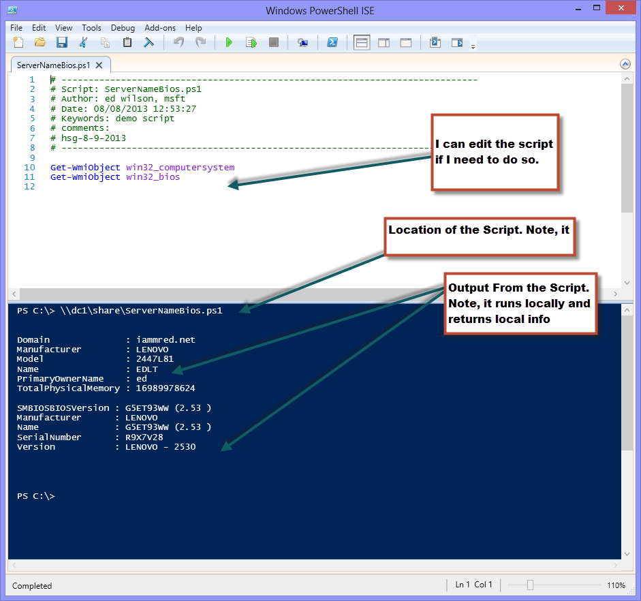Open New Remote PowerShell Tab icon
This screenshot has width=641, height=601.
tap(302, 42)
